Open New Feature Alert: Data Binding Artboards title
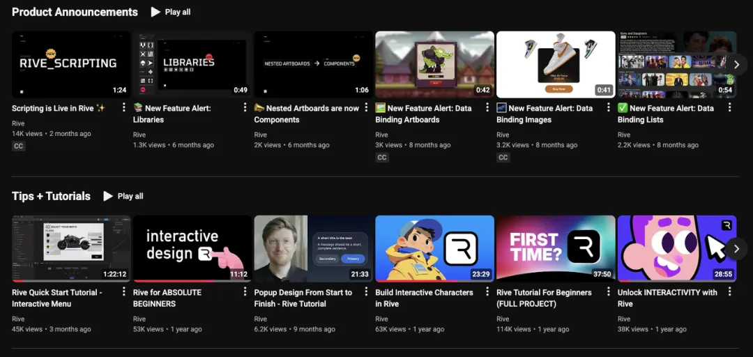The image size is (753, 357). click(424, 114)
